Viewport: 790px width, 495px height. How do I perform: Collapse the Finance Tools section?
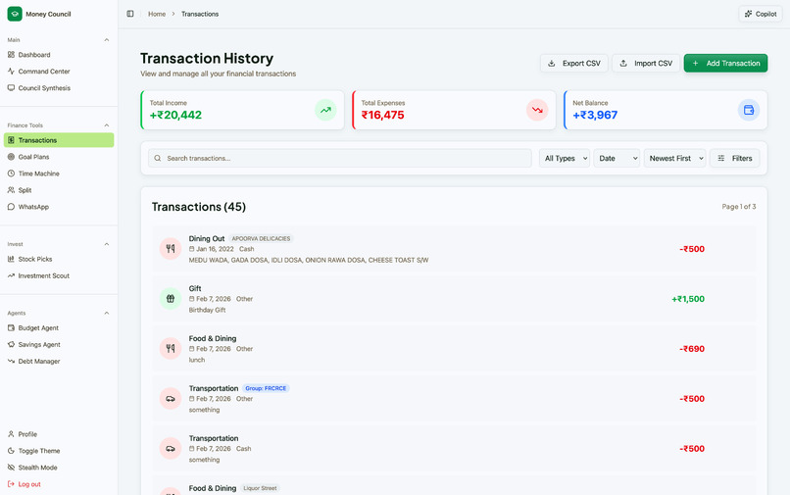[x=106, y=125]
